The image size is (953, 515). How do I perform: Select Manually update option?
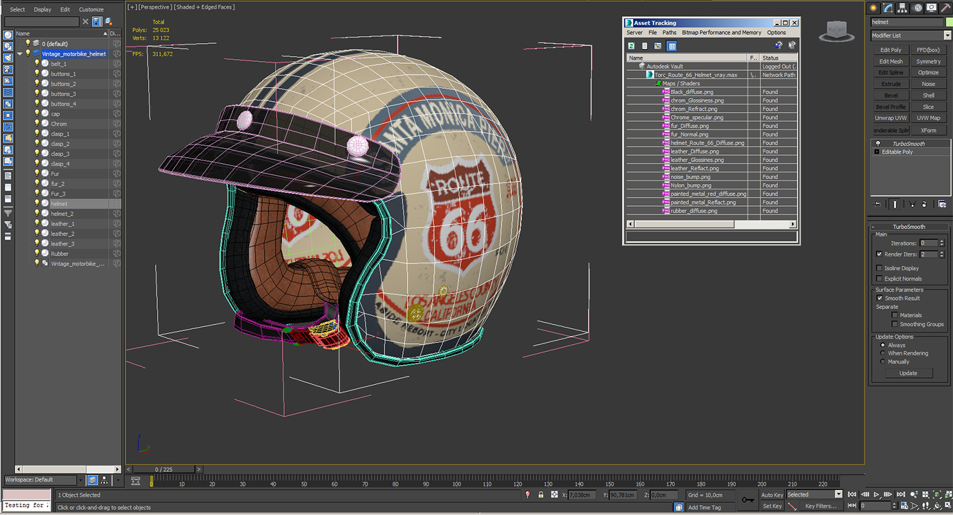(883, 362)
